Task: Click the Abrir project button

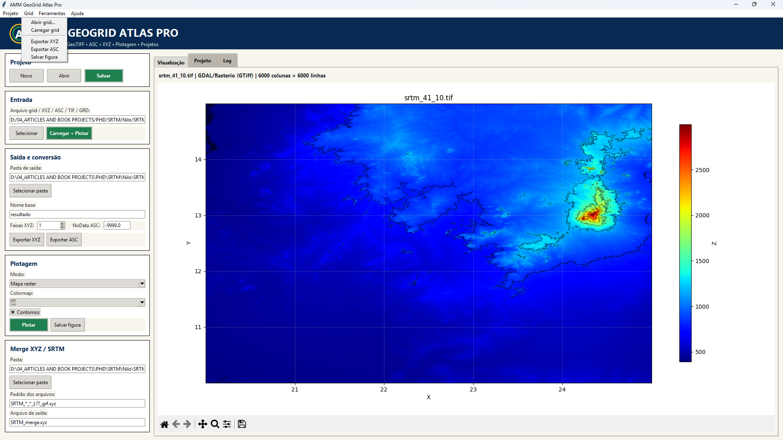Action: point(64,76)
